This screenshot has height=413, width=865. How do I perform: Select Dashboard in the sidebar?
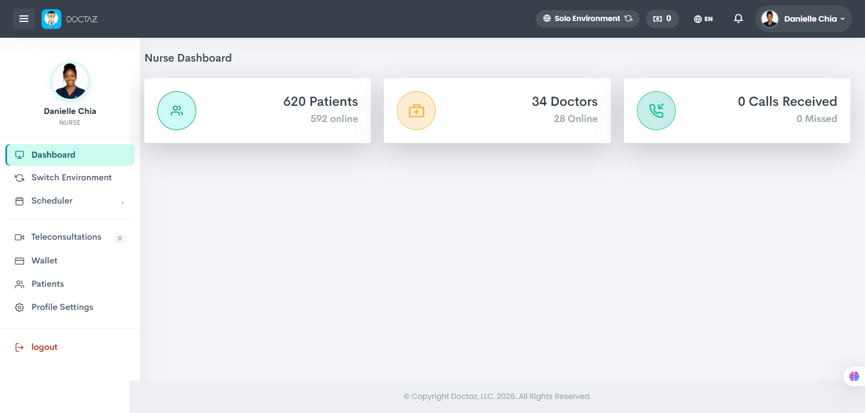pyautogui.click(x=70, y=155)
